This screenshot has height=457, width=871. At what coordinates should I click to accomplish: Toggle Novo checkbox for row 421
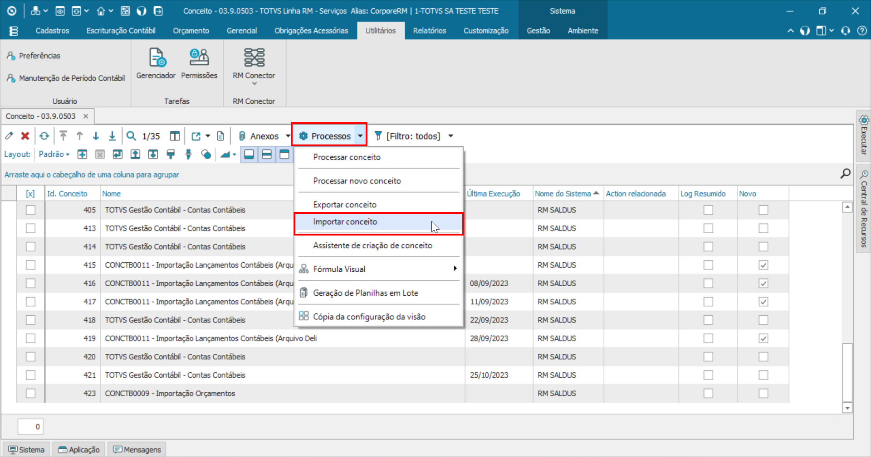(x=763, y=375)
